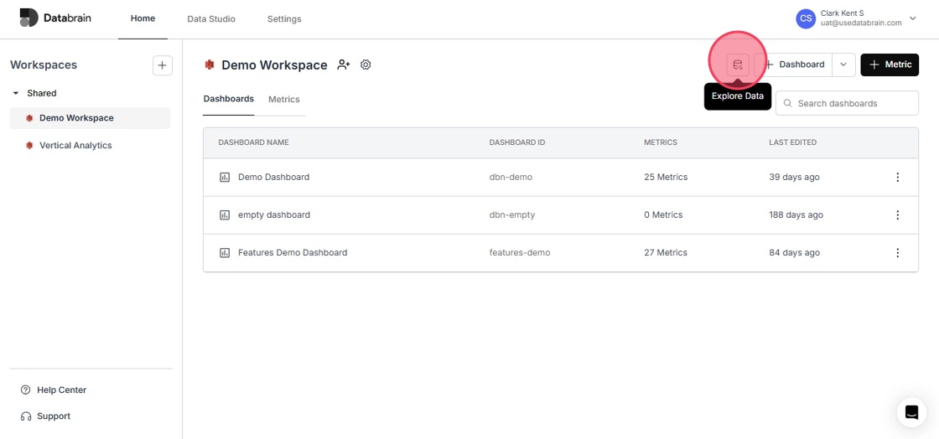
Task: Click the 84 days ago cell
Action: pyautogui.click(x=795, y=252)
